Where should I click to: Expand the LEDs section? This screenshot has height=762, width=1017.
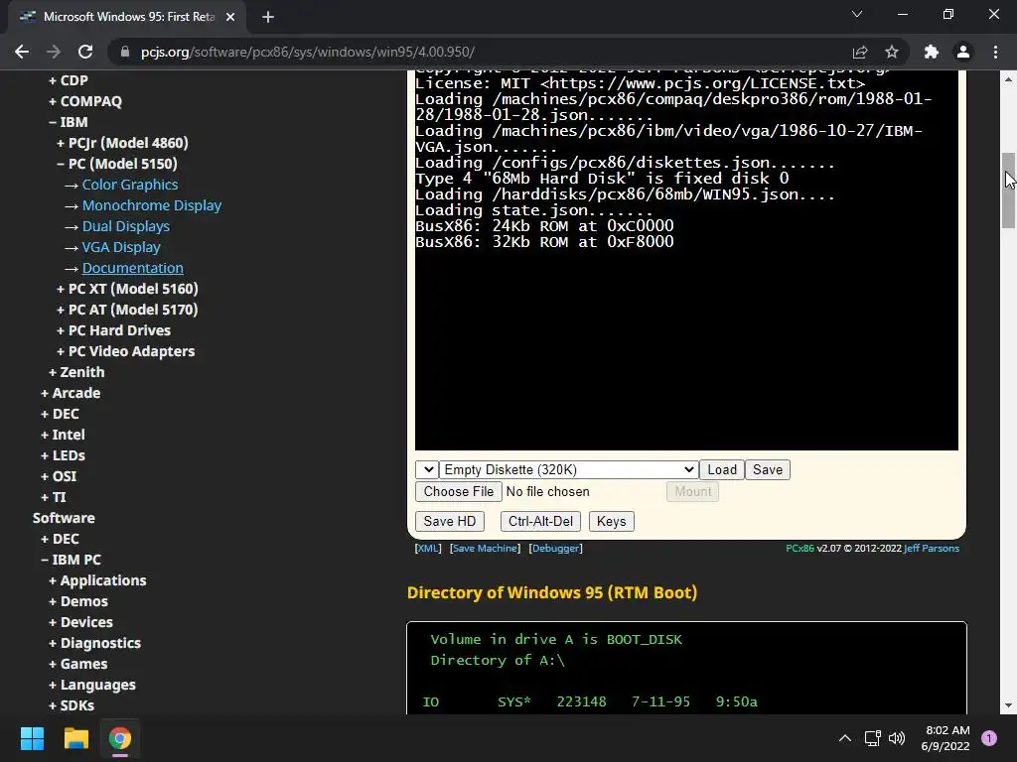click(63, 455)
